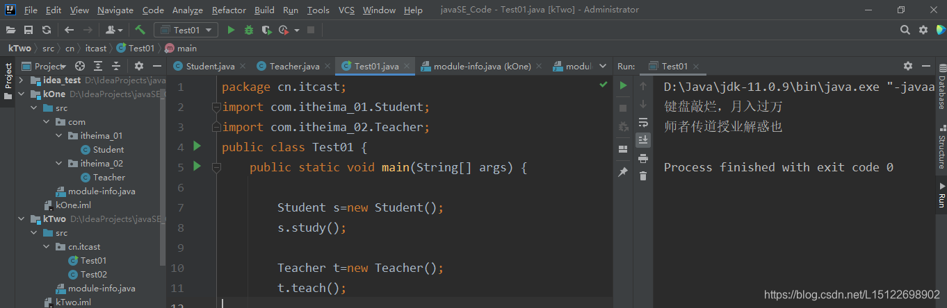Select Teacher class in Project tree
947x308 pixels.
pos(109,178)
